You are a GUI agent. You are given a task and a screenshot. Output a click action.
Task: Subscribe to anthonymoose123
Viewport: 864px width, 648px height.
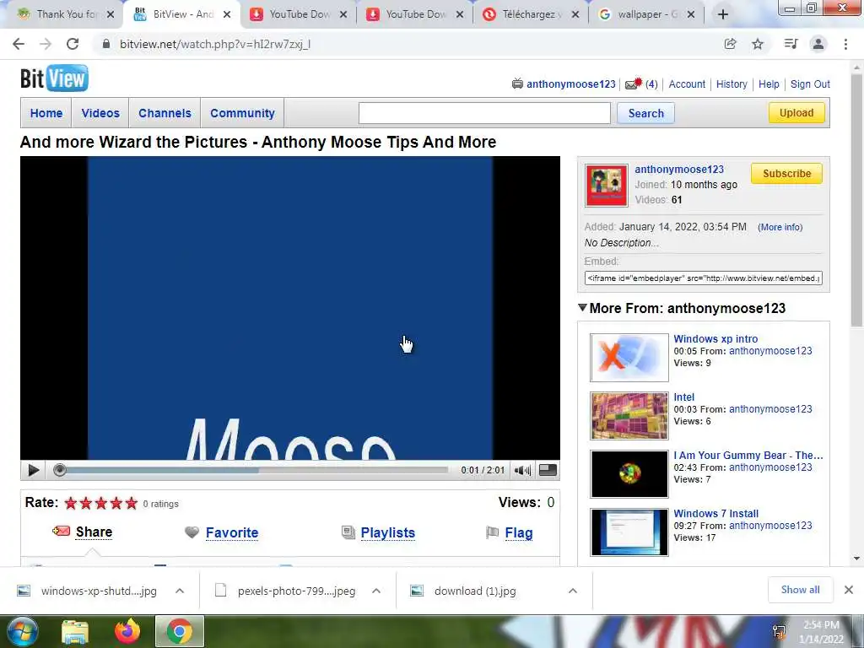[787, 173]
